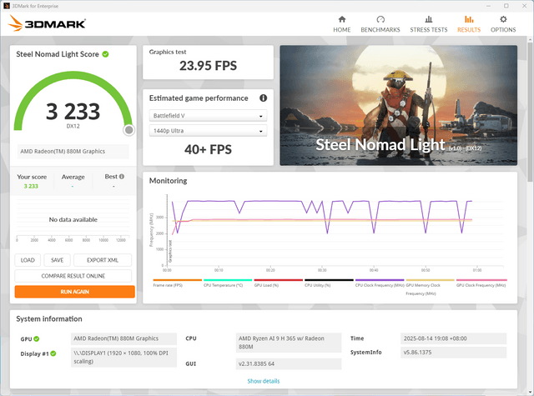Maximize the 3DMark window

click(506, 6)
